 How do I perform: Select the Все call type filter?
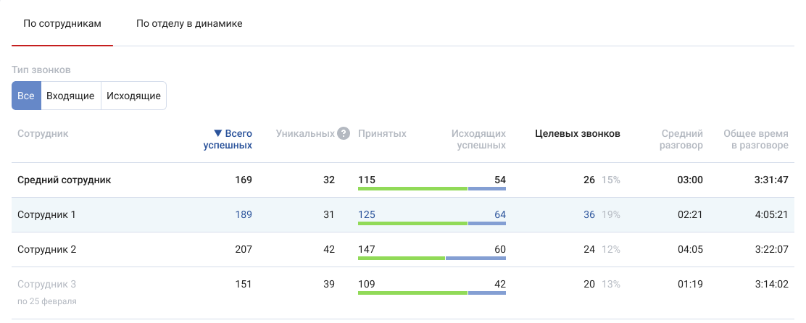26,96
